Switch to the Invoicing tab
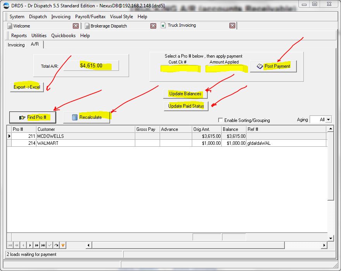This screenshot has height=271, width=341. click(x=16, y=45)
